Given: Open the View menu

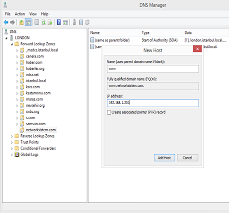Looking at the screenshot, I should pos(33,14).
